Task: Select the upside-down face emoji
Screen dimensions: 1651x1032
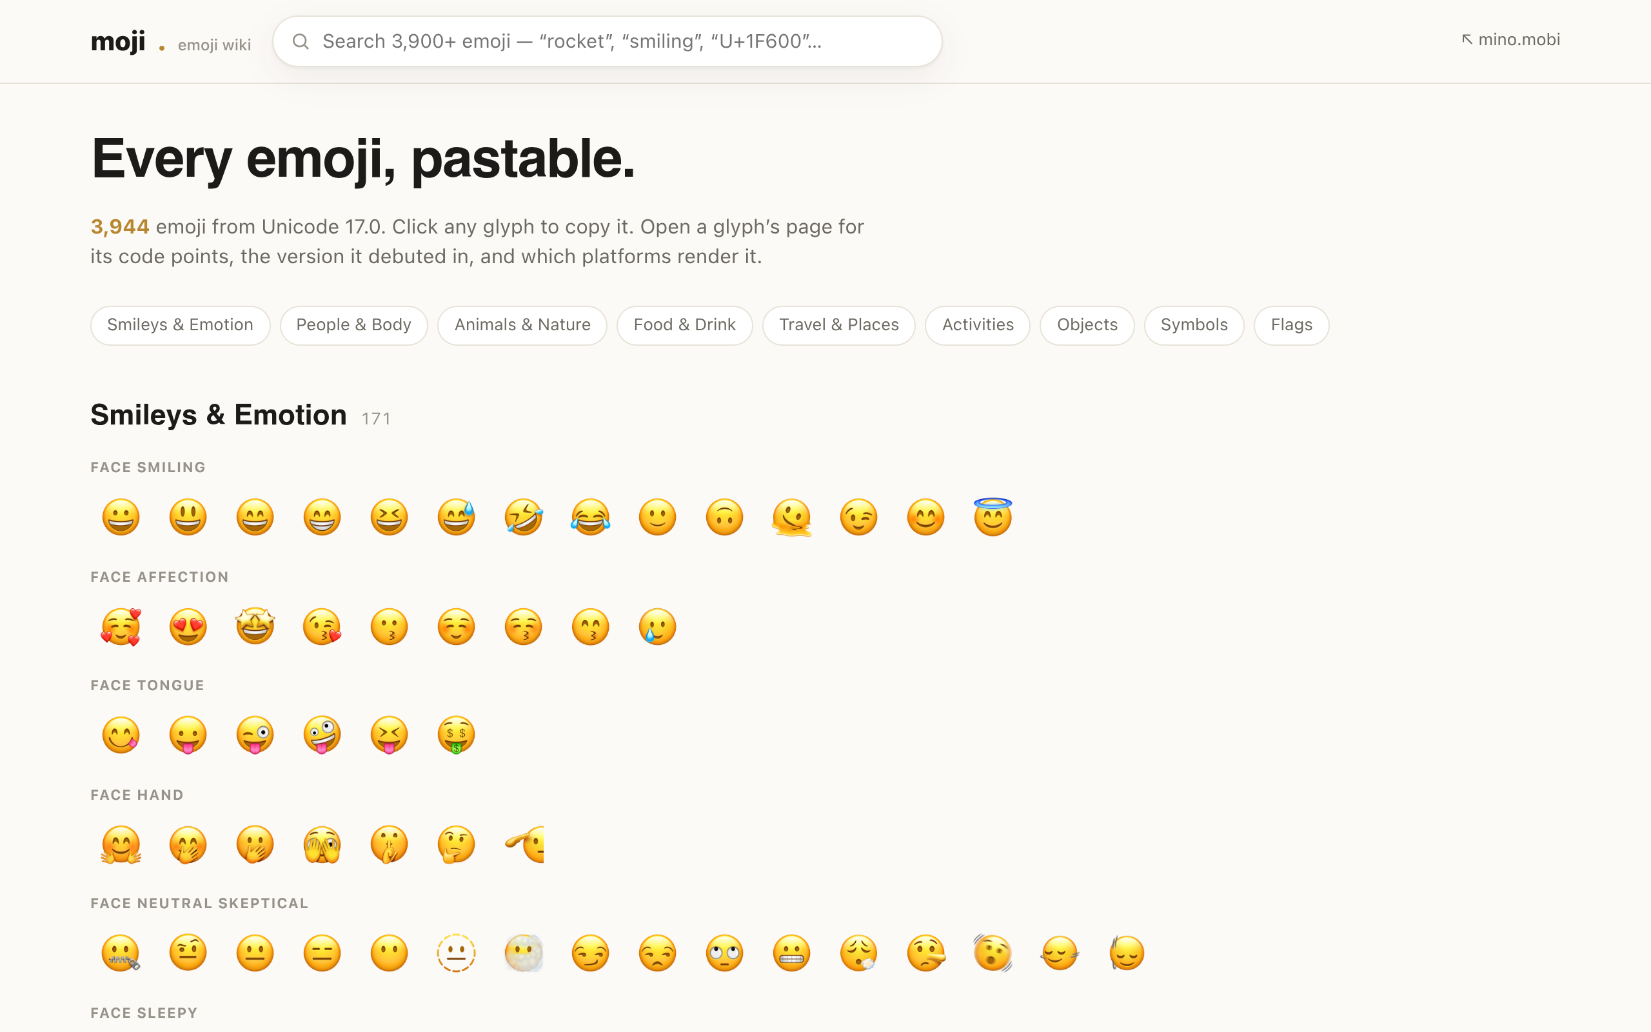Action: pos(724,517)
